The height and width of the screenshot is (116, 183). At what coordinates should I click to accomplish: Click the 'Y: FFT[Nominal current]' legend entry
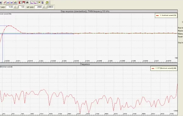click(164, 68)
